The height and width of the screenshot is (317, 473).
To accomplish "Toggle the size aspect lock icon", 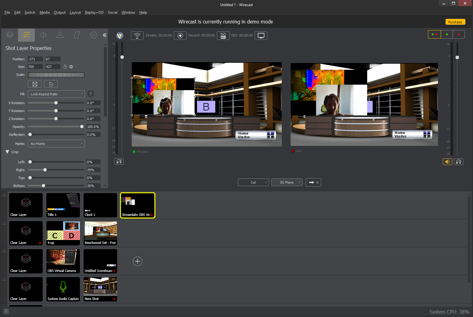I will [65, 67].
